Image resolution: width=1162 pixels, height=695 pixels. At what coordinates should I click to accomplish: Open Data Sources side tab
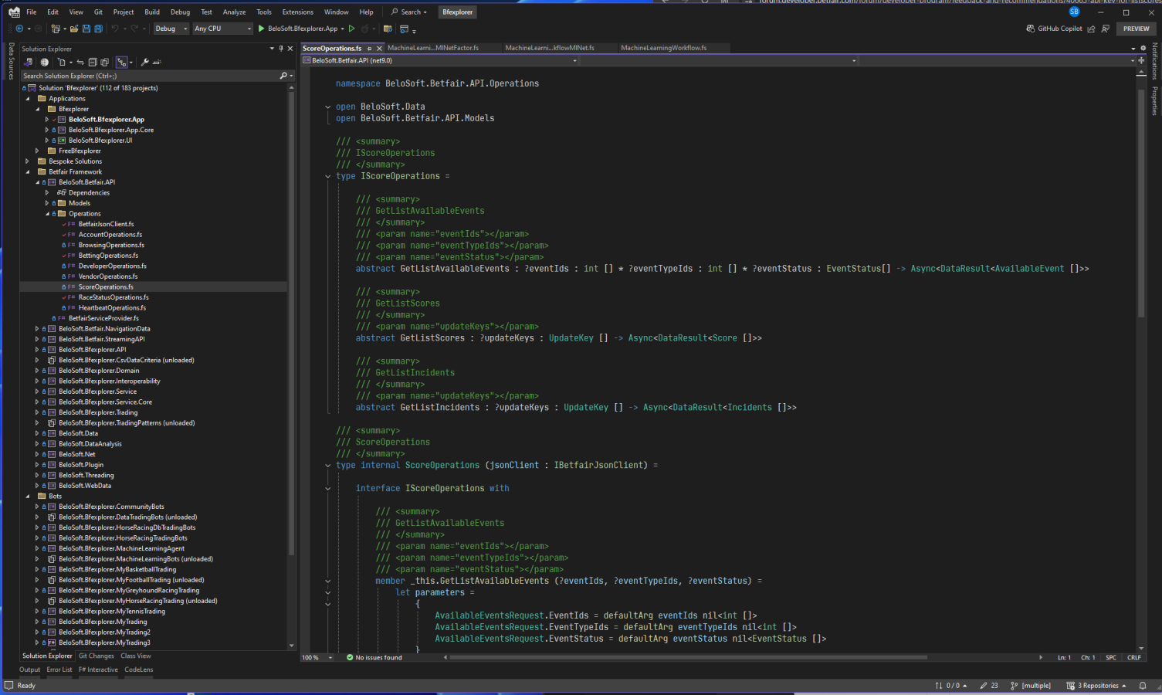[x=11, y=61]
